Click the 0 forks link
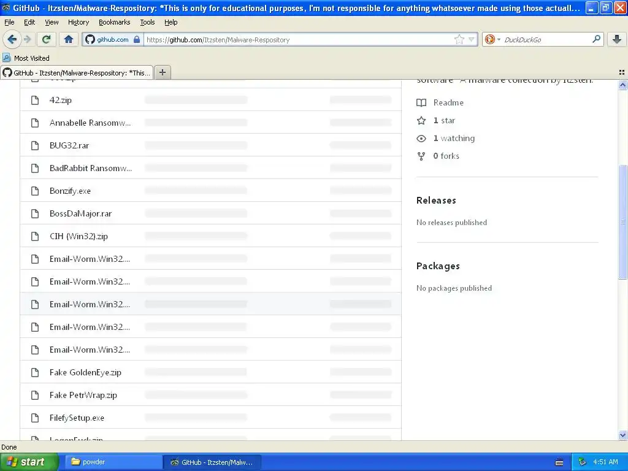Image resolution: width=628 pixels, height=471 pixels. [446, 156]
